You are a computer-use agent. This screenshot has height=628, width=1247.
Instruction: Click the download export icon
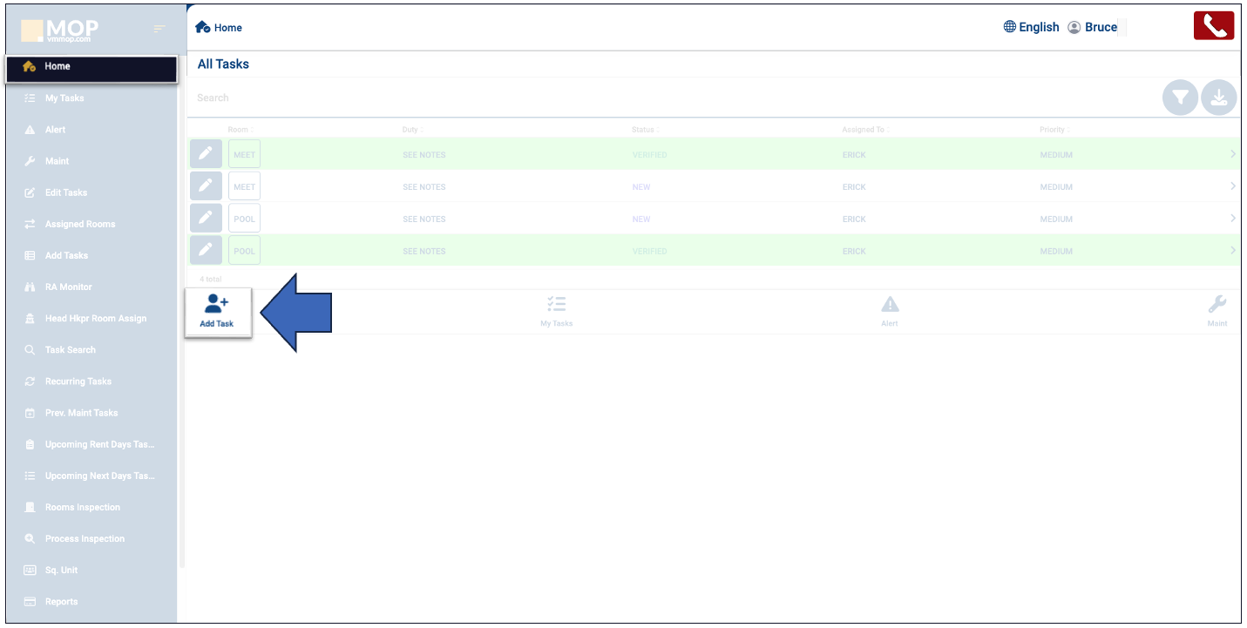1218,98
